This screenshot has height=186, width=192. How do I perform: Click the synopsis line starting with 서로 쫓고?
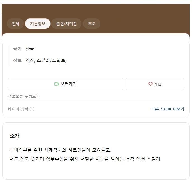tap(85, 159)
